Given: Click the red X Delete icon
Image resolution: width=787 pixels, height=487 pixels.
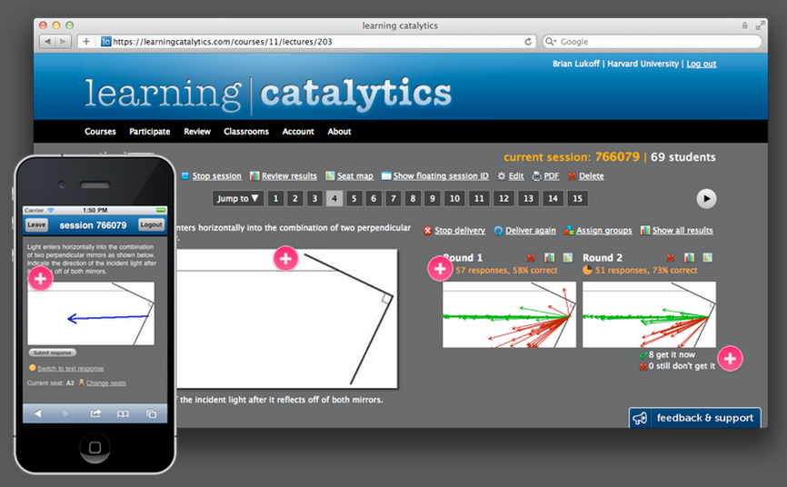Looking at the screenshot, I should pyautogui.click(x=572, y=175).
